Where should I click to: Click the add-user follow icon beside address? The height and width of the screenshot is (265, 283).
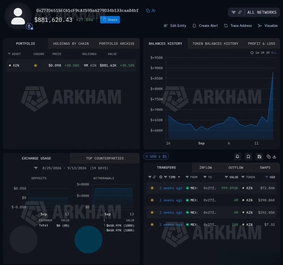(x=153, y=11)
